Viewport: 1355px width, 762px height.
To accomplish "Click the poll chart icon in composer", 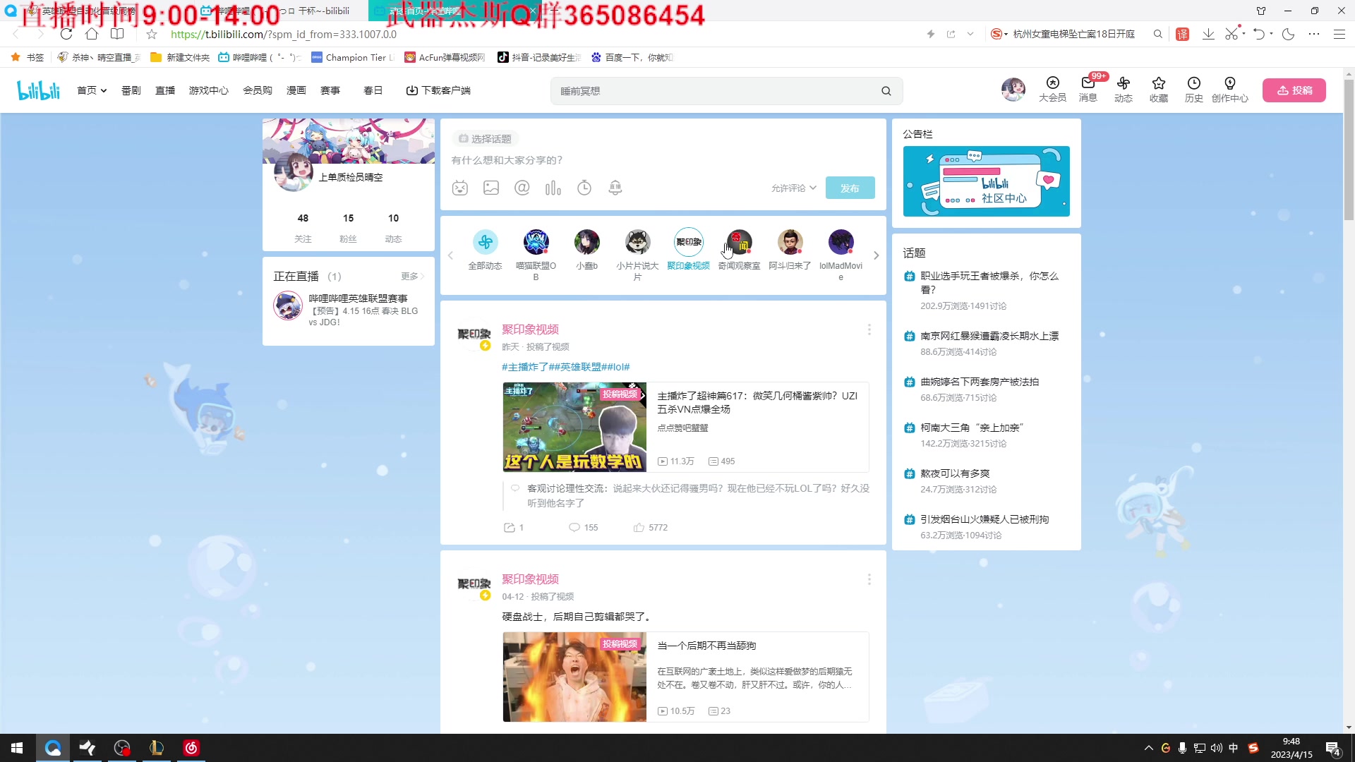I will click(553, 188).
